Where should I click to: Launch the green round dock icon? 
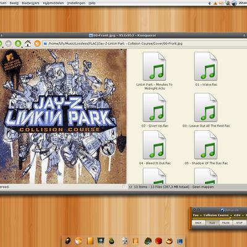[112, 241]
